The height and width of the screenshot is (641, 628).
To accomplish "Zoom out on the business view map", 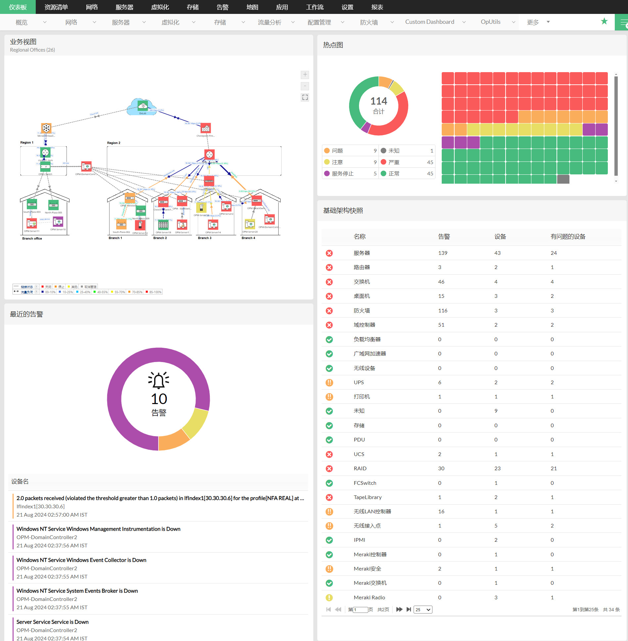I will click(305, 86).
